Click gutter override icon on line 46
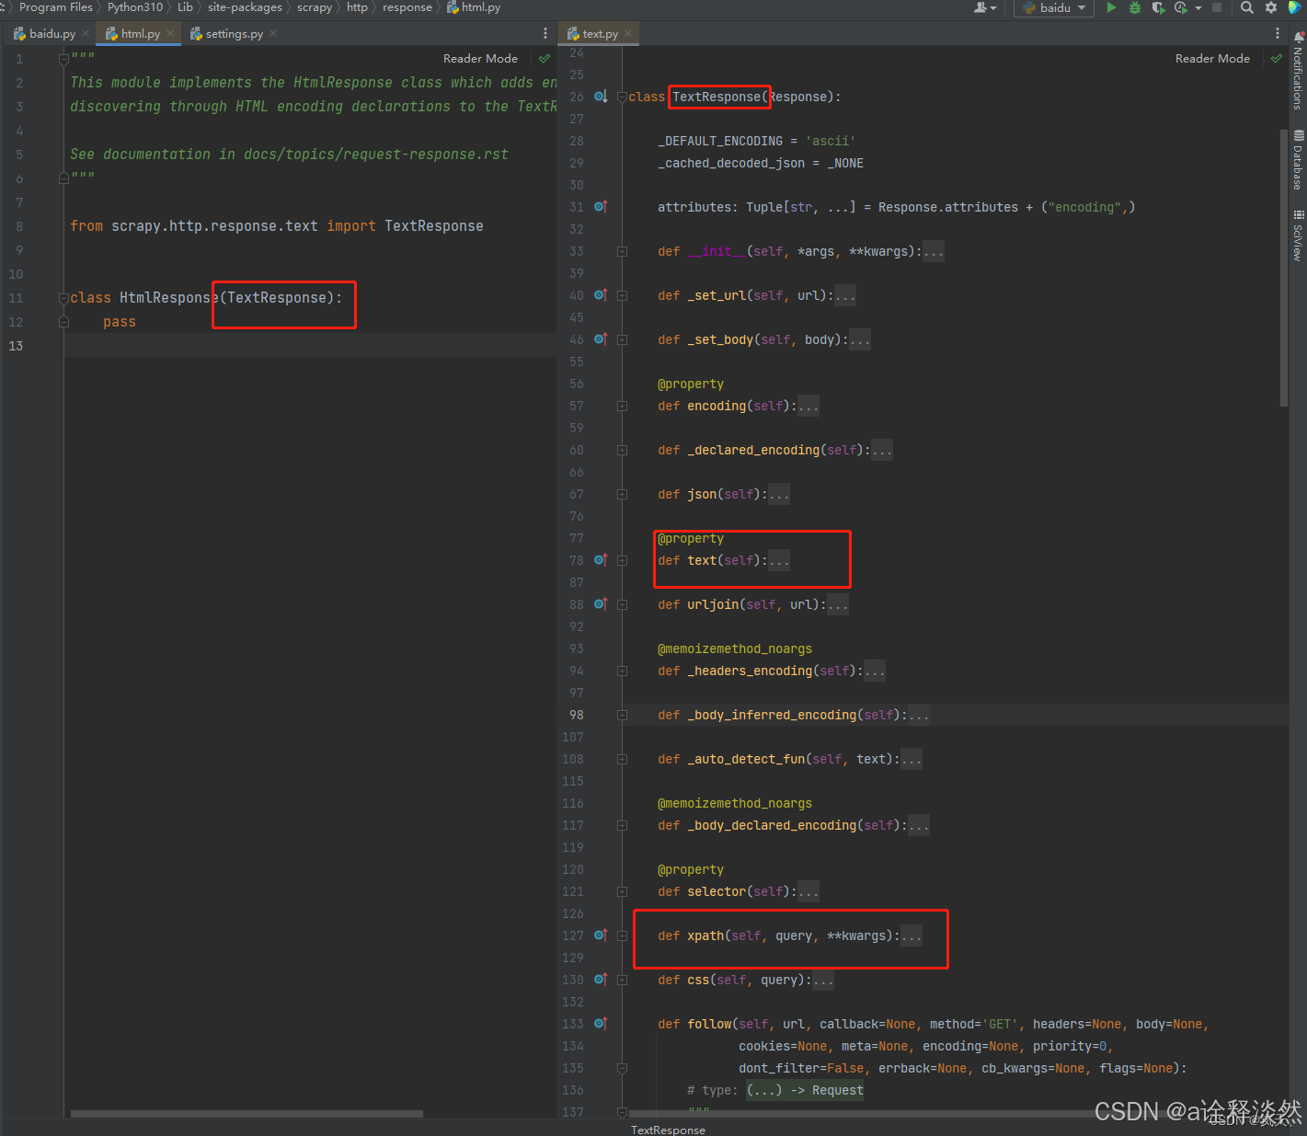 (x=601, y=339)
